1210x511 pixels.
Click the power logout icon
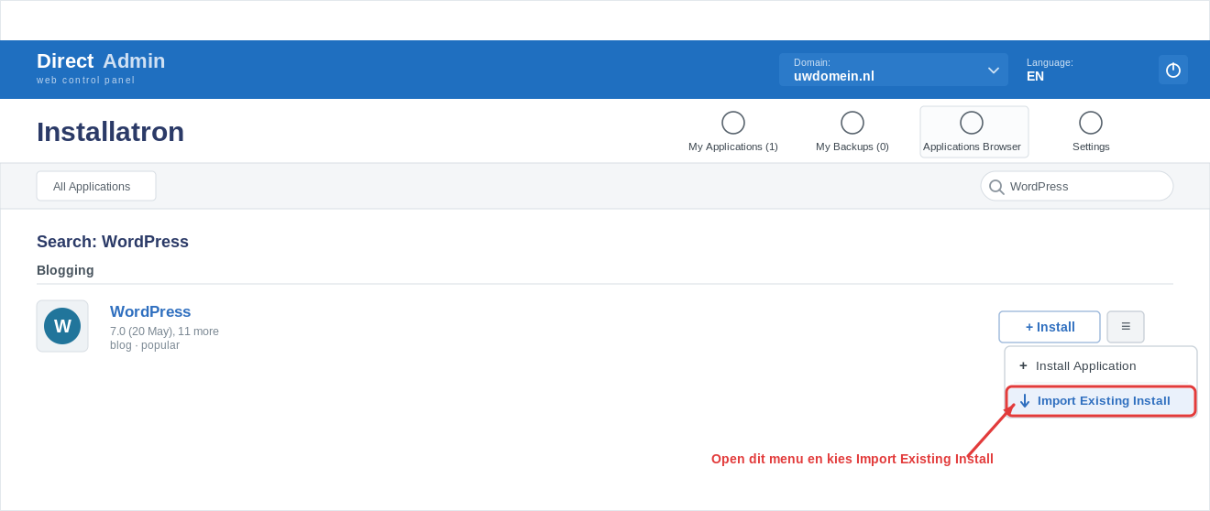(1173, 70)
